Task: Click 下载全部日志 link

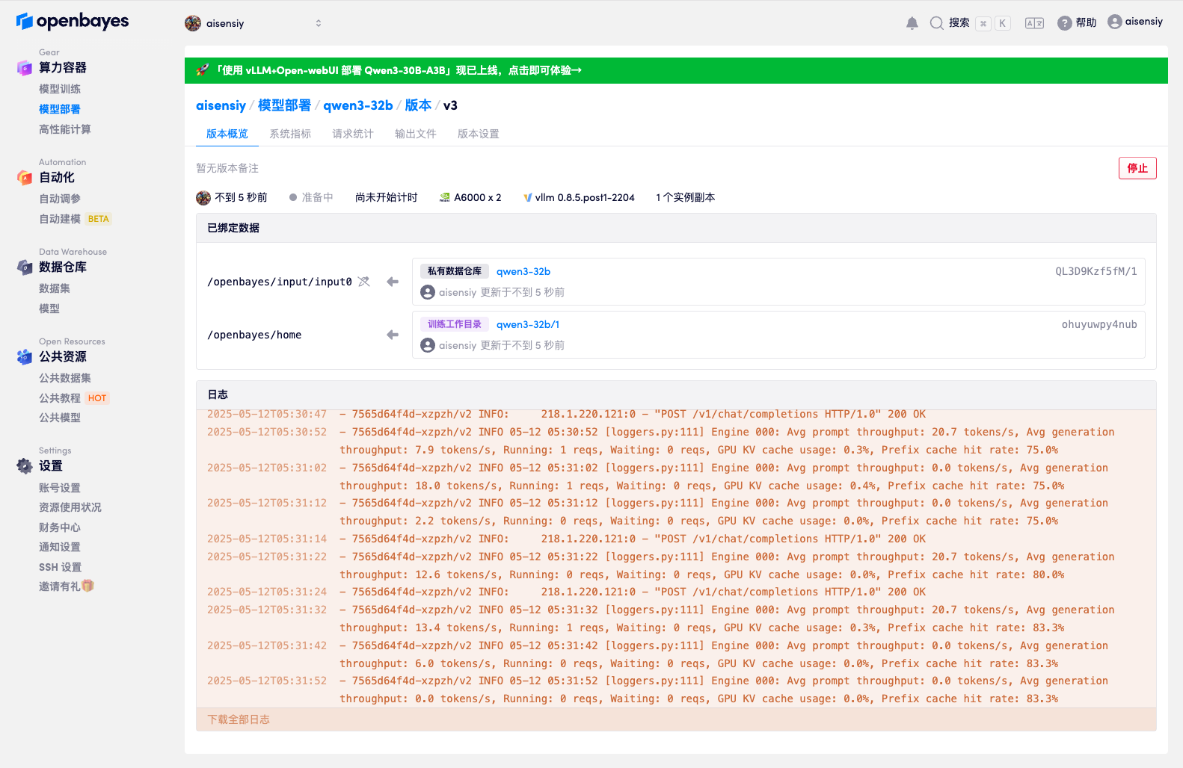Action: (x=239, y=719)
